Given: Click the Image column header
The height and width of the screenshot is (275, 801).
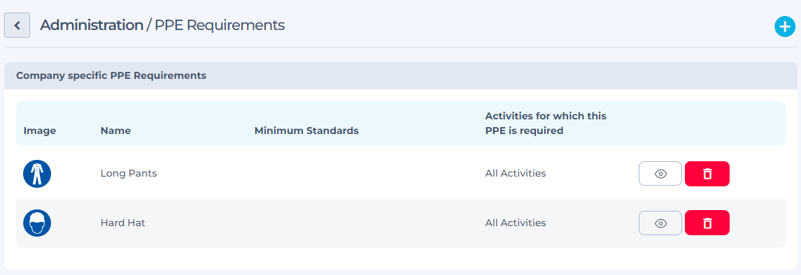Looking at the screenshot, I should coord(40,131).
